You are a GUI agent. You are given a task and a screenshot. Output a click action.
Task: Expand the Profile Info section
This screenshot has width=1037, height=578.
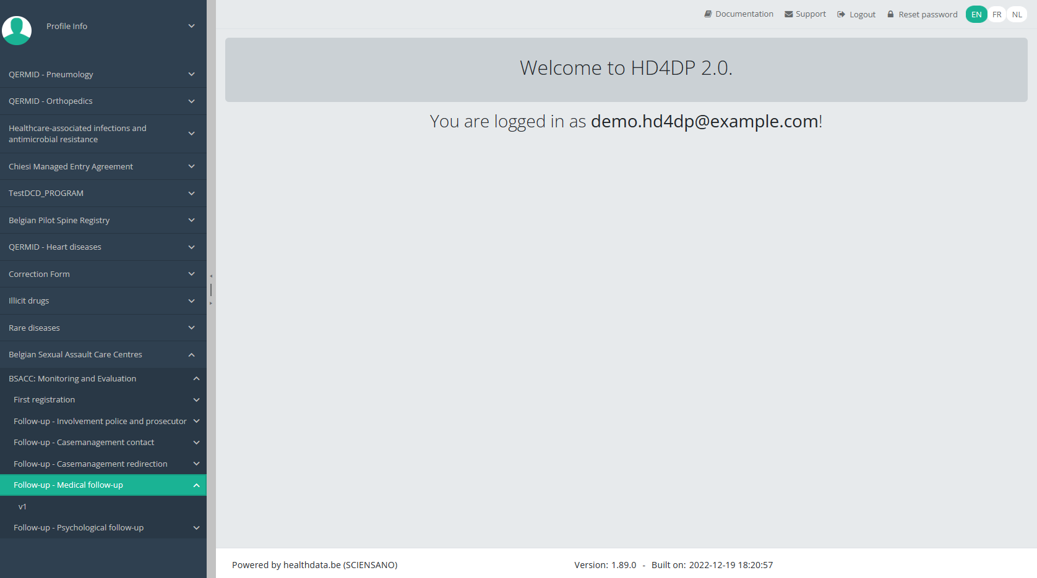point(191,26)
